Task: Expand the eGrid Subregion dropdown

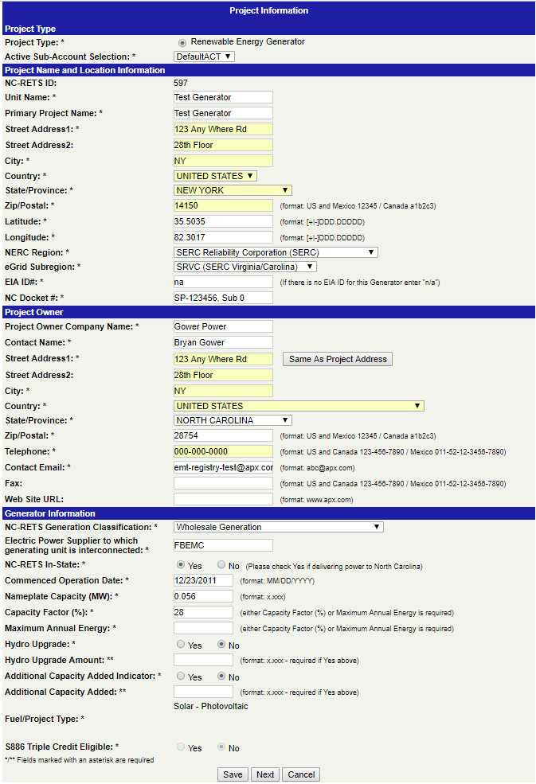Action: (x=245, y=267)
